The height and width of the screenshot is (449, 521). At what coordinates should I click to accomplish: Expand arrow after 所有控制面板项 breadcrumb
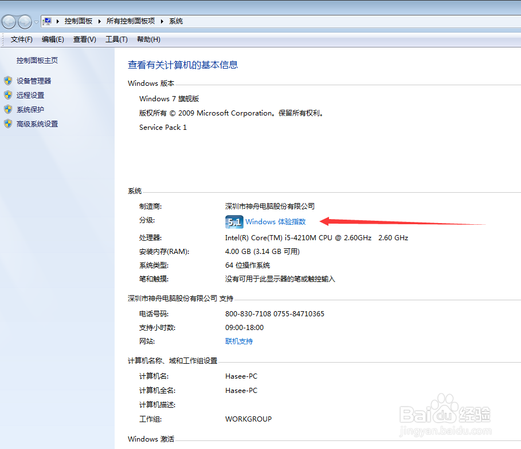[162, 21]
